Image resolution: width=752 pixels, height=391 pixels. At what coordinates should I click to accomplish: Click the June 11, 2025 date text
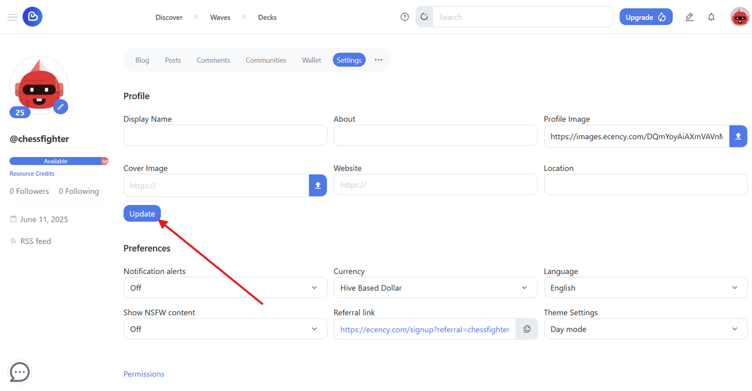tap(44, 219)
